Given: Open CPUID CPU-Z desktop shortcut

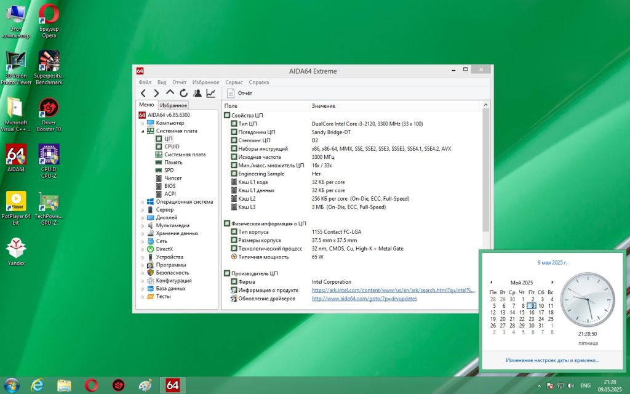Looking at the screenshot, I should click(x=49, y=161).
